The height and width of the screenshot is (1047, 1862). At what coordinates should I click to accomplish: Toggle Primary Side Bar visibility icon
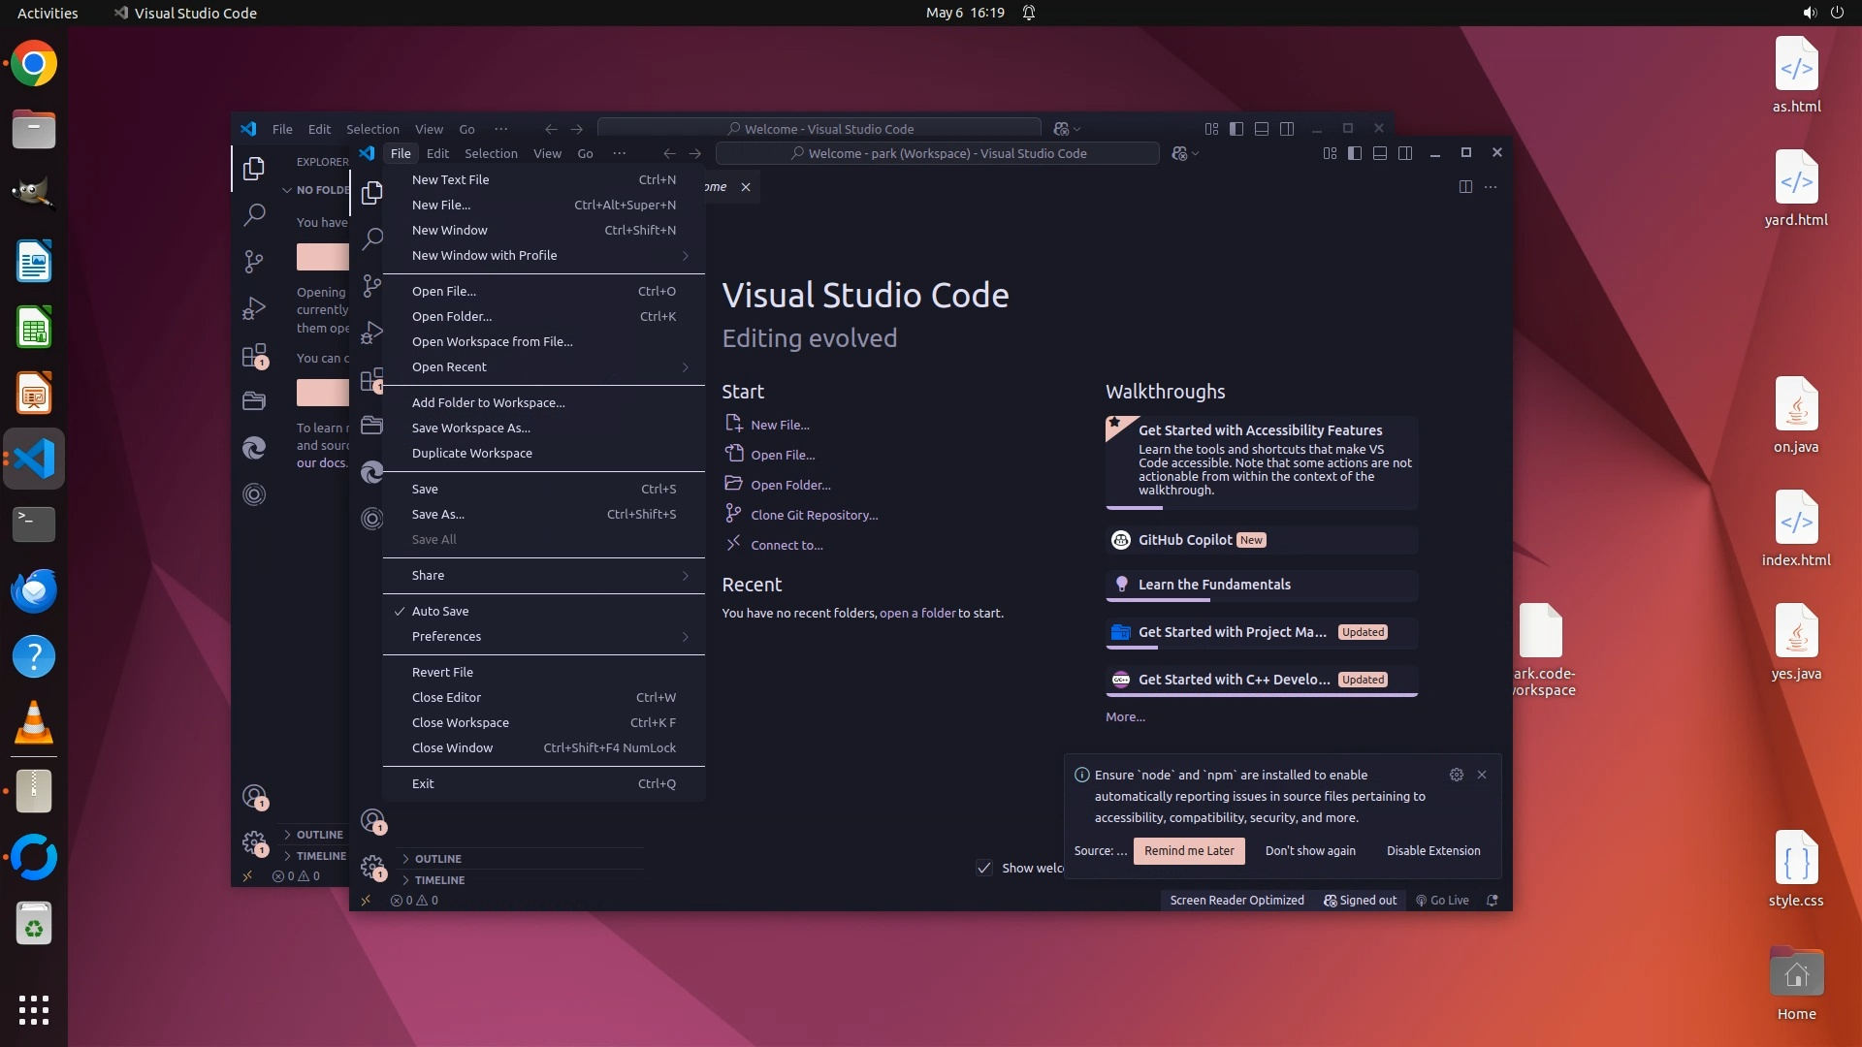click(x=1355, y=153)
